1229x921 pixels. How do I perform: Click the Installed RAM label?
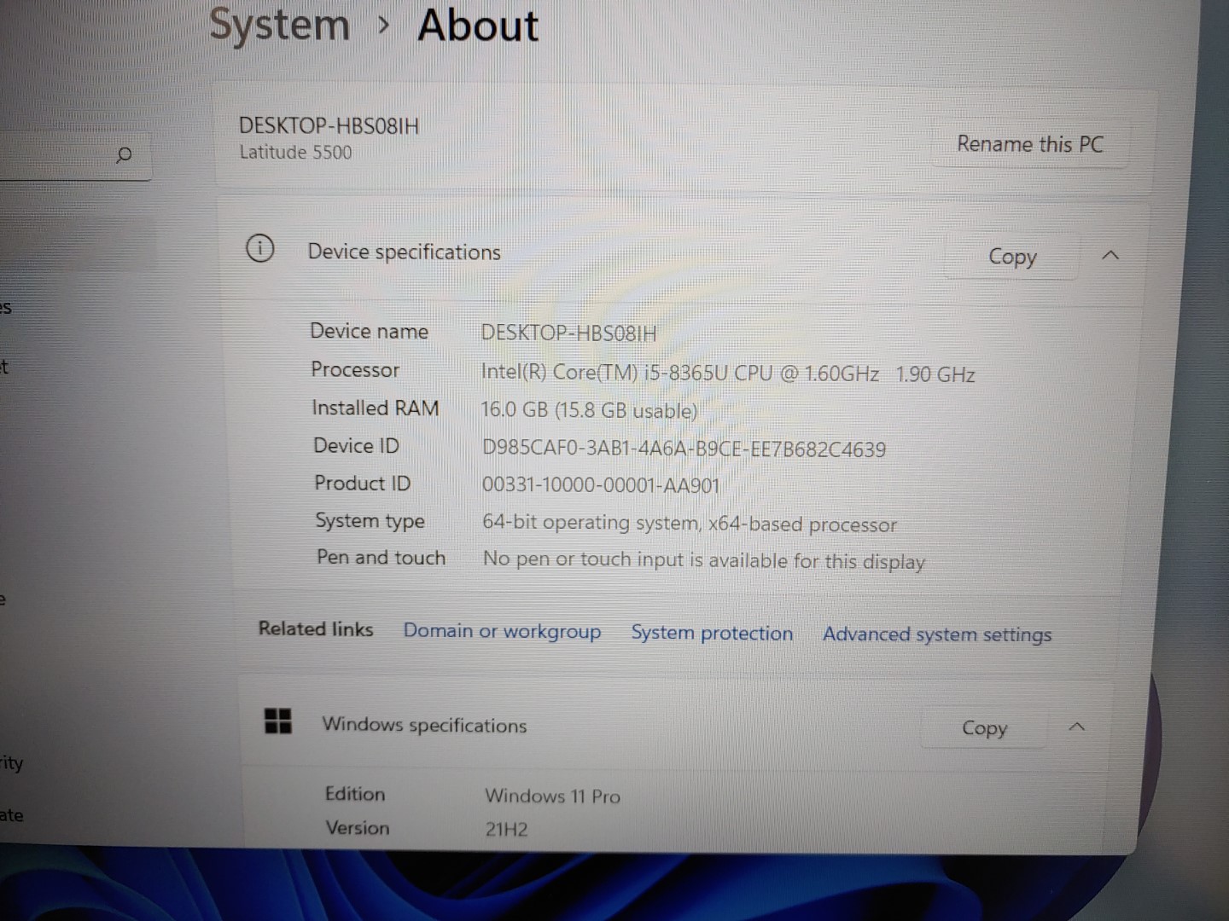[376, 408]
